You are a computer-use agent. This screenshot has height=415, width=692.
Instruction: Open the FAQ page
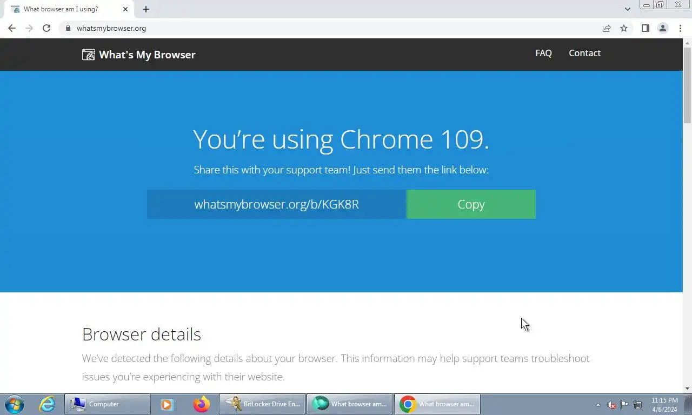click(x=543, y=53)
